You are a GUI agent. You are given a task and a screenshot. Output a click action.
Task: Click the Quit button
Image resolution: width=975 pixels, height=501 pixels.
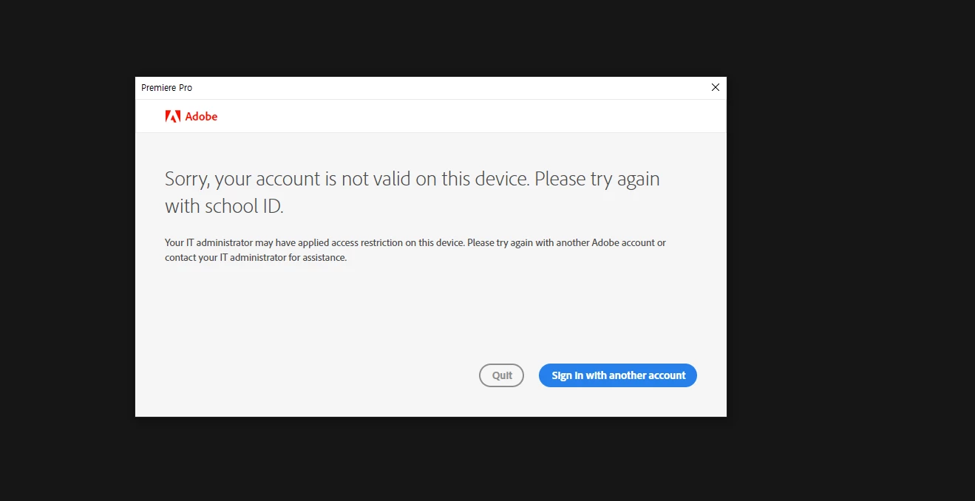pos(501,375)
